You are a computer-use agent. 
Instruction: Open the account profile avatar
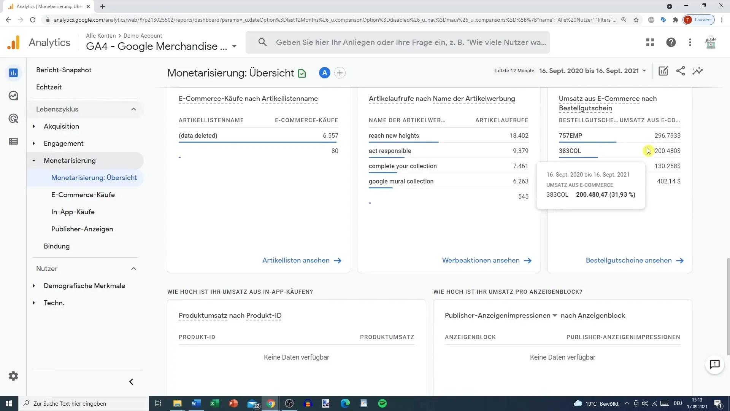pyautogui.click(x=711, y=42)
